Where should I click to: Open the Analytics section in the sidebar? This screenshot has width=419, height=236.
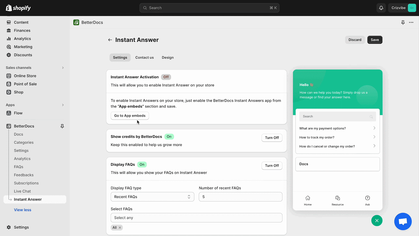(x=22, y=38)
